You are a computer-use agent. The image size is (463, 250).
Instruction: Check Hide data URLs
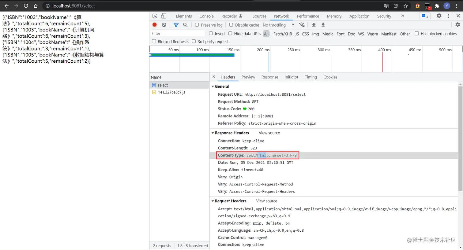coord(230,33)
